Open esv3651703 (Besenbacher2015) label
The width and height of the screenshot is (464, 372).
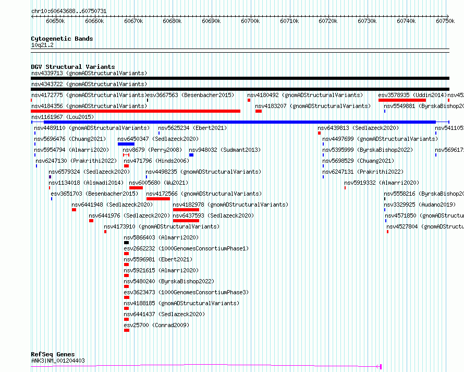(x=94, y=194)
